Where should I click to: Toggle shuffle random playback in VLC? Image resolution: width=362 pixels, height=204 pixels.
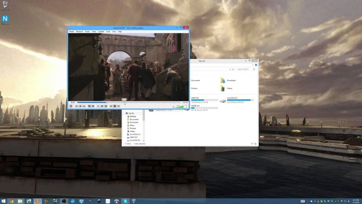tap(106, 106)
